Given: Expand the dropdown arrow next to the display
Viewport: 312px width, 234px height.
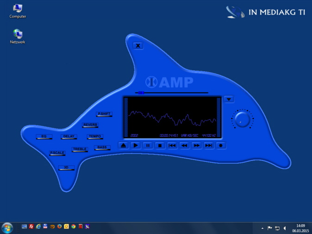Looking at the screenshot, I should [x=229, y=99].
